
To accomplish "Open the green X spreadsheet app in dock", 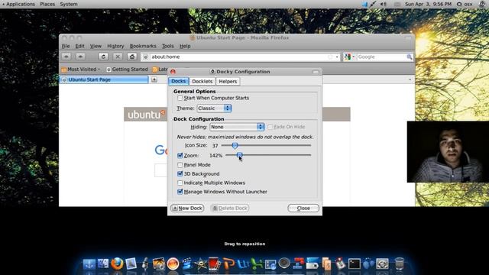I will (x=257, y=264).
